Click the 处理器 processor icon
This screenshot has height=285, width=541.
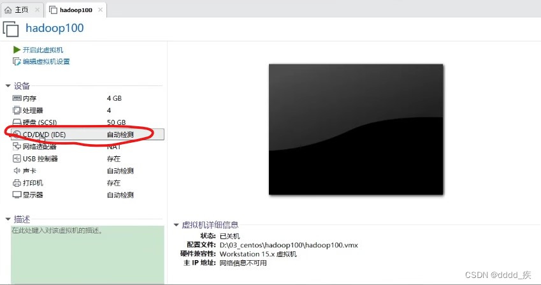click(17, 110)
